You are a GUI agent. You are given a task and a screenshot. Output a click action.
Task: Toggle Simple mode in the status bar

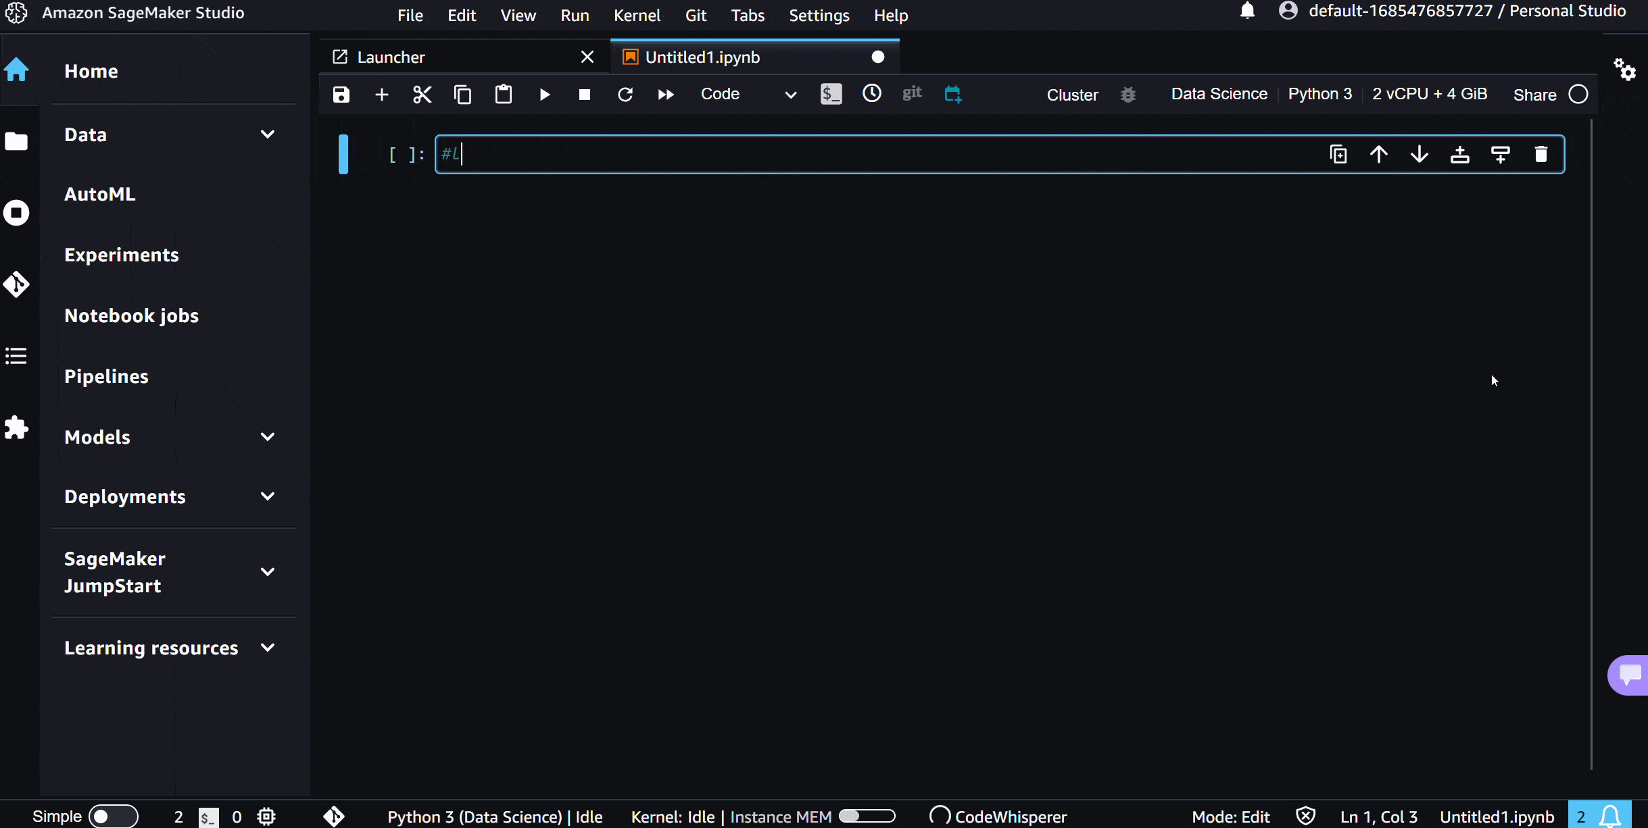pos(114,816)
